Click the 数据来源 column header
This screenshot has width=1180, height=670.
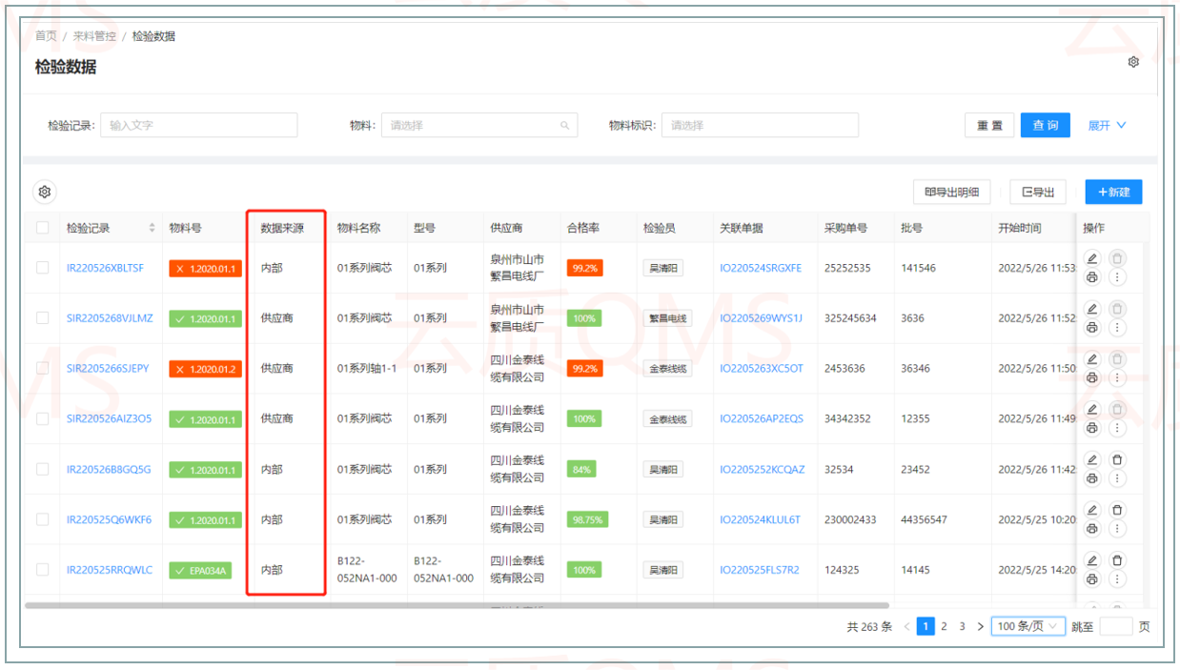click(x=282, y=228)
